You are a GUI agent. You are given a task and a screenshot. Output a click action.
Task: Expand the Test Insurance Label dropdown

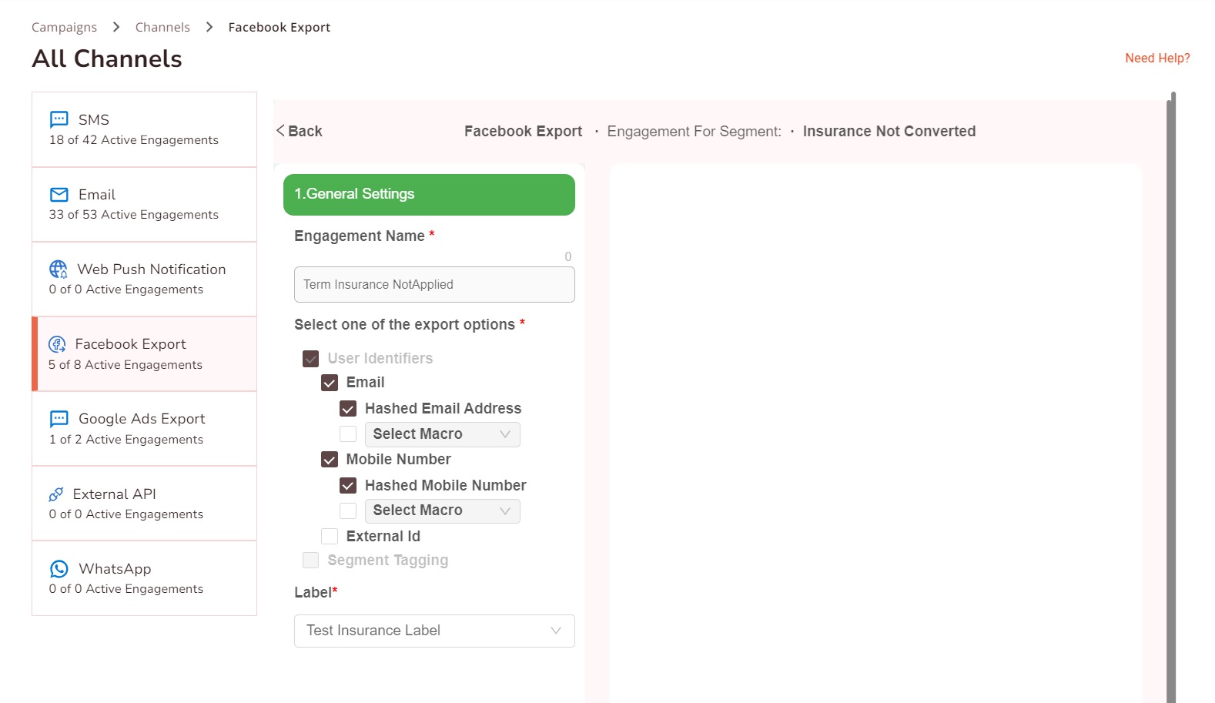(434, 631)
